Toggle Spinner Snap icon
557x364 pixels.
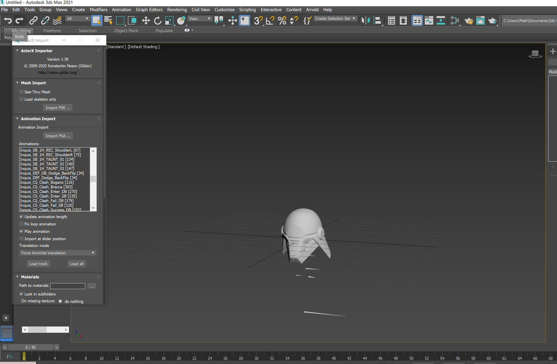(294, 20)
